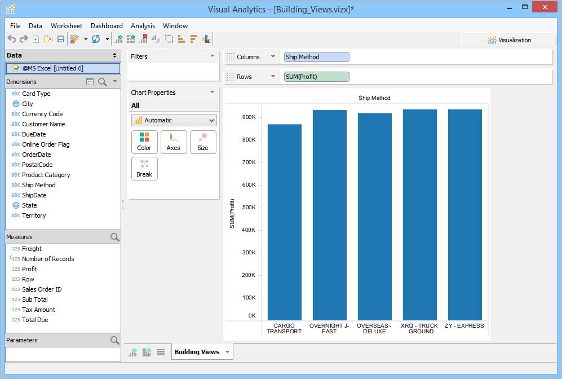This screenshot has width=562, height=379.
Task: Open the Building Views tab dropdown arrow
Action: point(227,352)
